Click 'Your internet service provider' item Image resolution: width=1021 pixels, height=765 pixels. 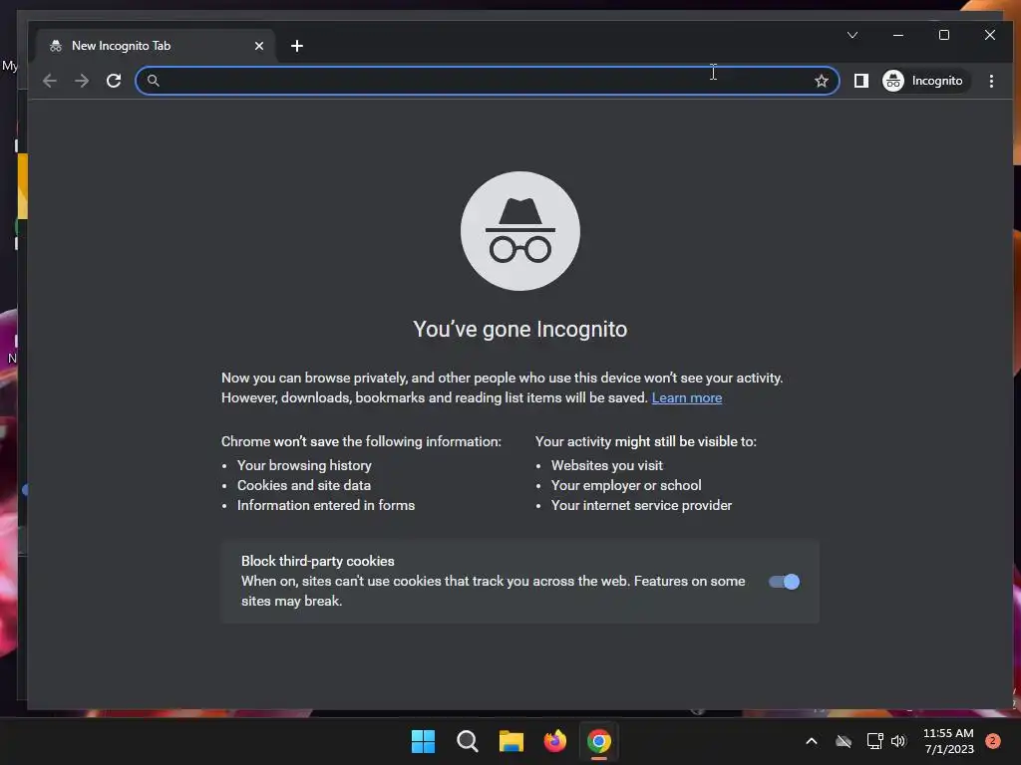pos(641,505)
